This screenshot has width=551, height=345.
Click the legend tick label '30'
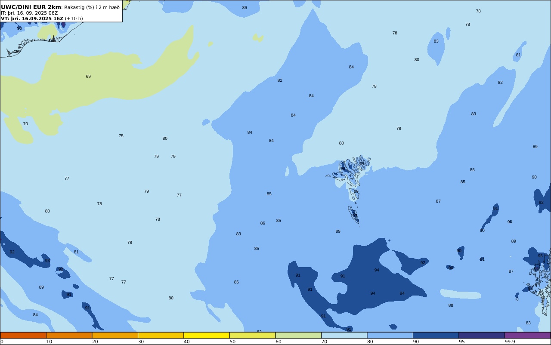[x=141, y=342]
